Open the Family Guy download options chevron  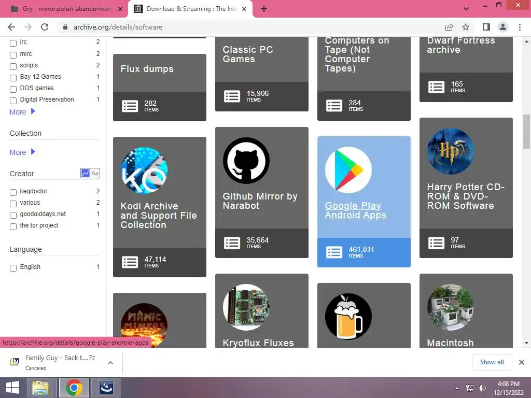click(x=110, y=362)
